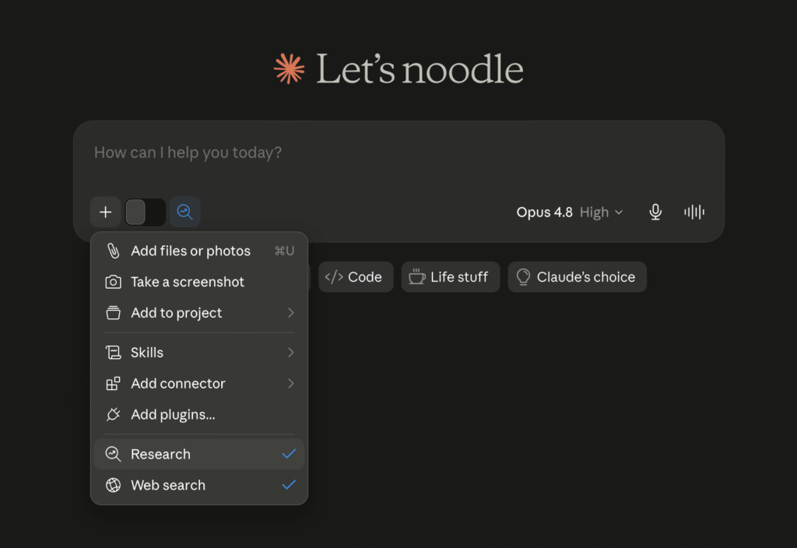
Task: Click the Claude's choice suggestion button
Action: coord(577,277)
